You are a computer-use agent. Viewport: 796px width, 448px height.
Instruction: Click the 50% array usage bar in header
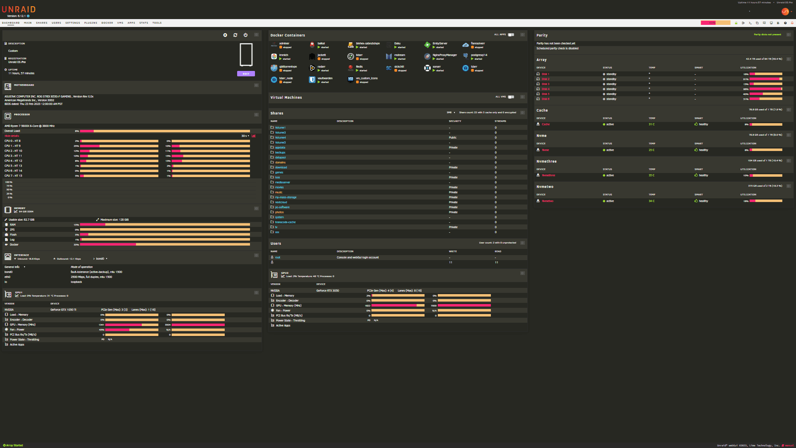[716, 23]
